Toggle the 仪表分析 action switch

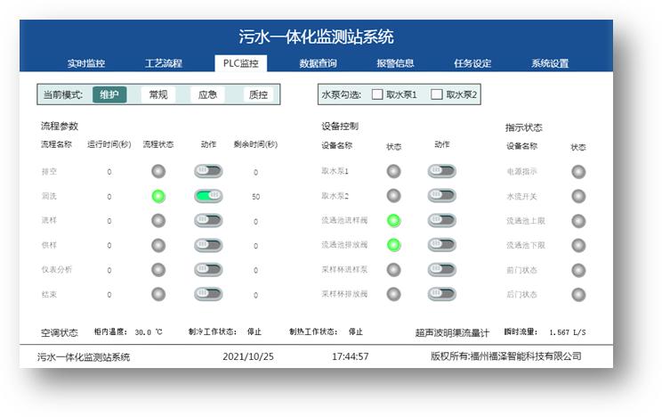[x=209, y=269]
